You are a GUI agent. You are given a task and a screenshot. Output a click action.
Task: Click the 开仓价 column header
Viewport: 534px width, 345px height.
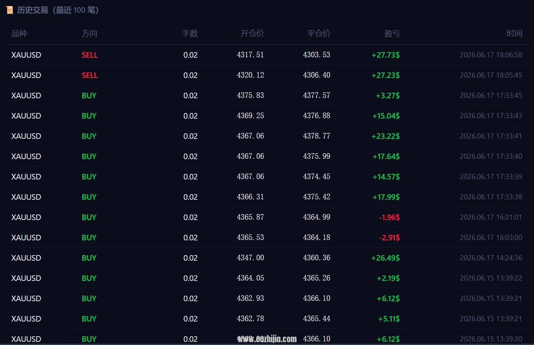tap(252, 33)
